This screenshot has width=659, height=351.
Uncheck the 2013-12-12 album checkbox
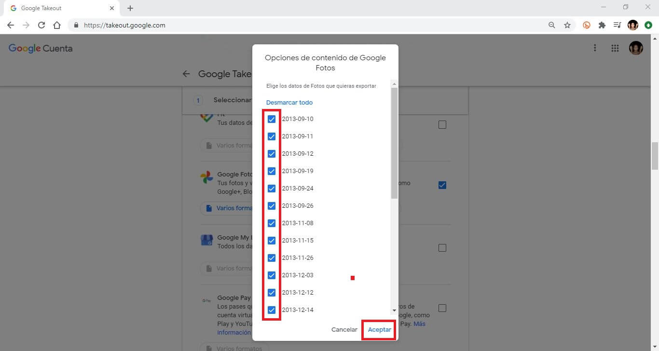pyautogui.click(x=272, y=293)
